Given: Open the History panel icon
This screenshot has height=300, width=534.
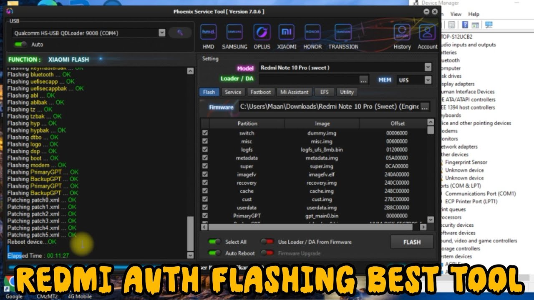Looking at the screenshot, I should [x=402, y=32].
